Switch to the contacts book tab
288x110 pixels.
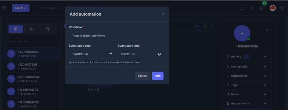(16, 29)
